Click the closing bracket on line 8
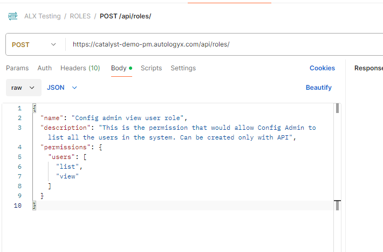 (50, 186)
